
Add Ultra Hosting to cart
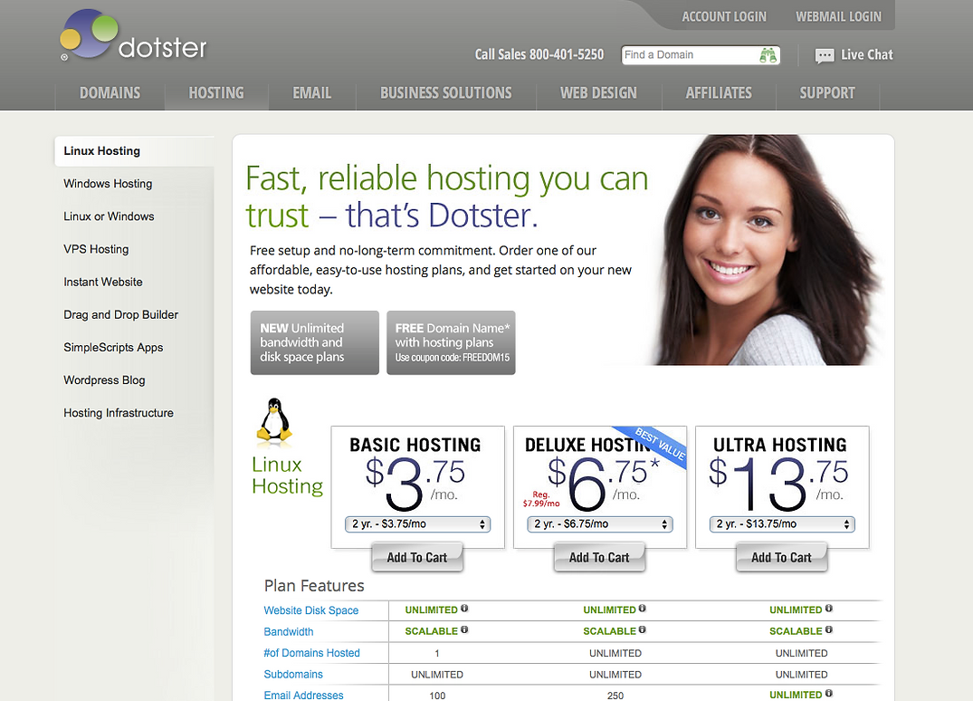tap(781, 557)
